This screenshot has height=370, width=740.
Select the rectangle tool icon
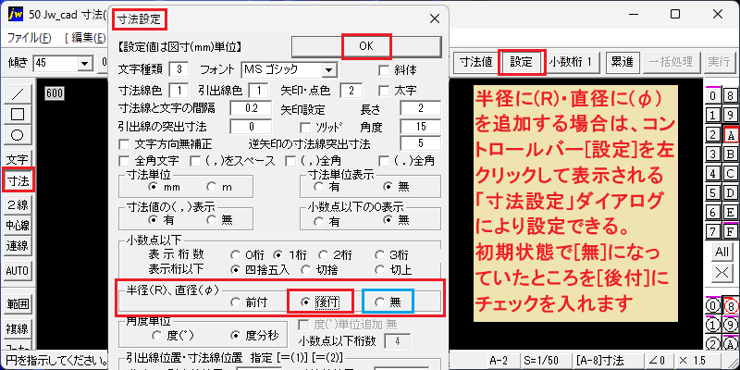pos(18,114)
